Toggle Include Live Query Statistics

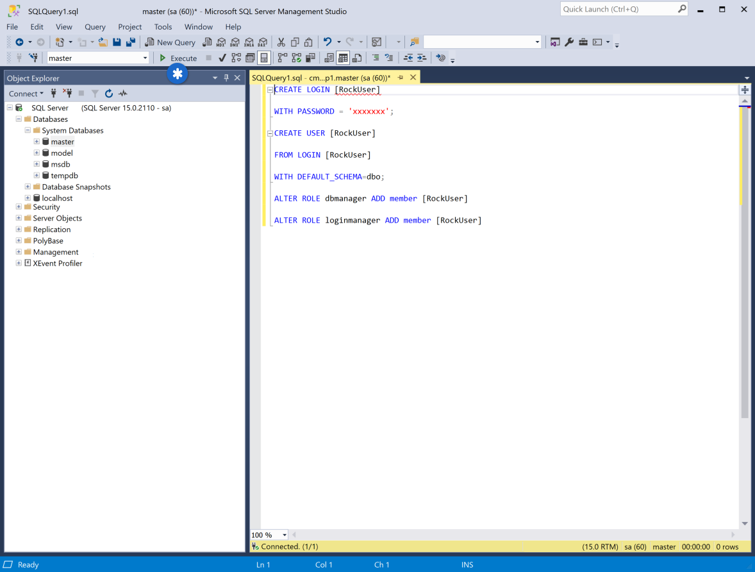[297, 58]
